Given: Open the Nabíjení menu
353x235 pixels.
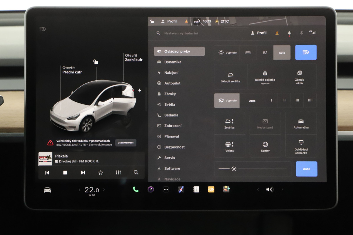Looking at the screenshot, I should (179, 72).
